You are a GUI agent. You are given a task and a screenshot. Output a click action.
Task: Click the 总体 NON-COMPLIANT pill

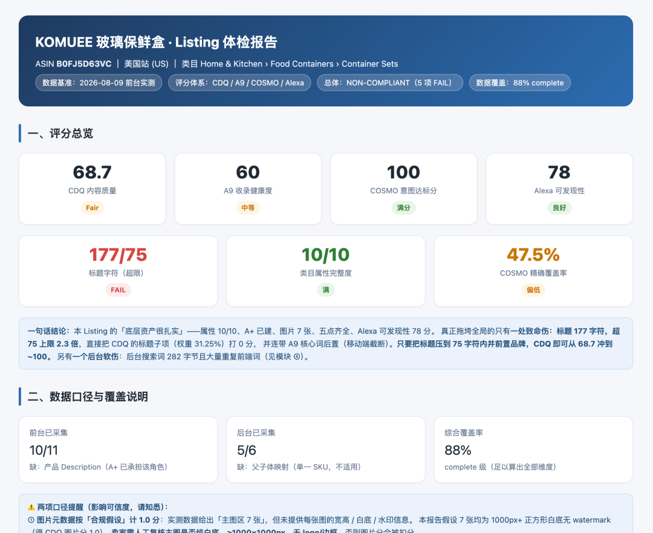[x=390, y=82]
